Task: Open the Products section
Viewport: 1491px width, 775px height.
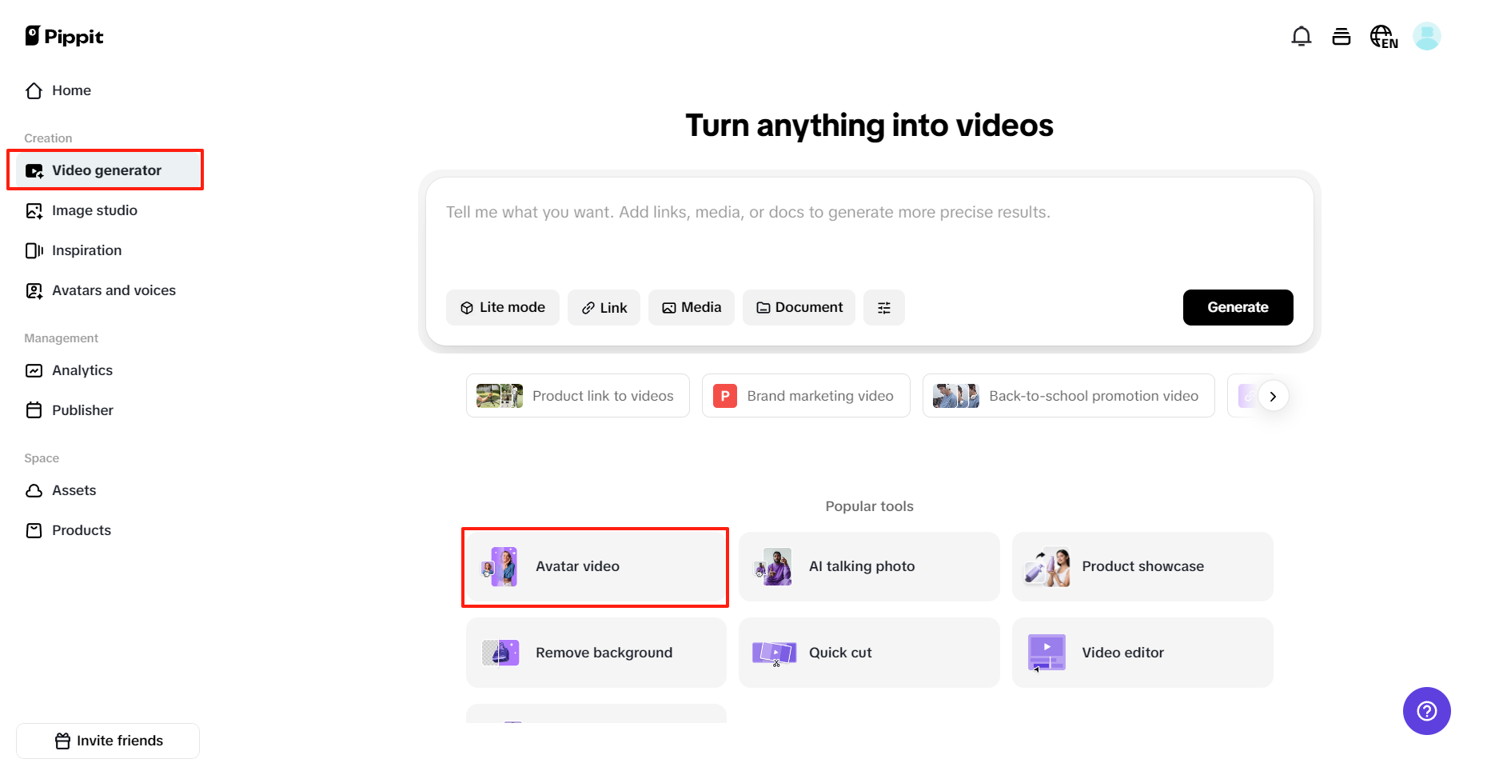Action: 81,530
